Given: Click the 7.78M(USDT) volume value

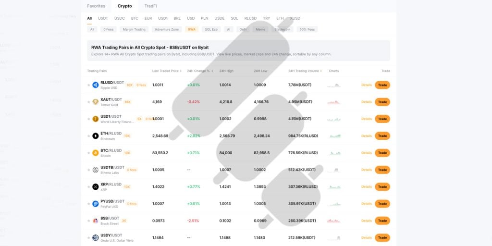Looking at the screenshot, I should pyautogui.click(x=300, y=85).
